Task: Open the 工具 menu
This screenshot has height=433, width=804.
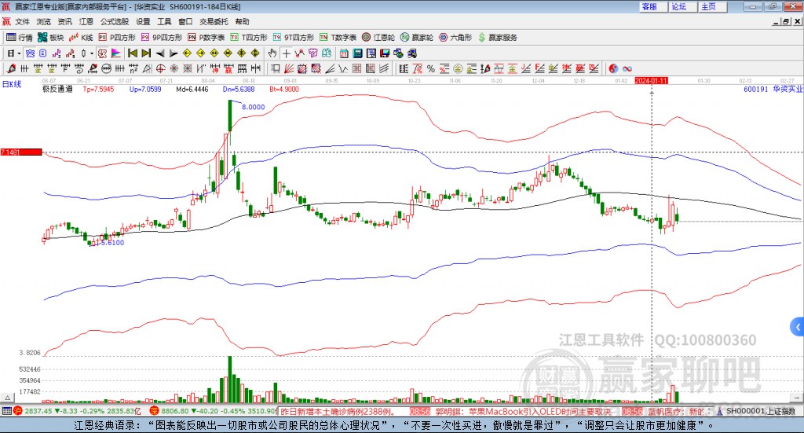Action: tap(164, 21)
